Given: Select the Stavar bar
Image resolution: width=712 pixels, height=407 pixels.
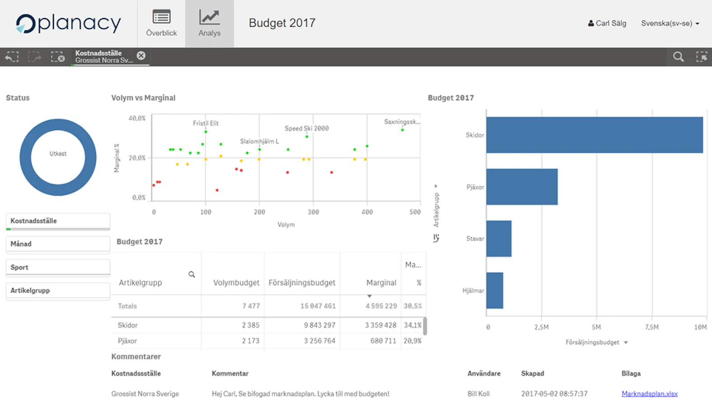Looking at the screenshot, I should coord(499,239).
